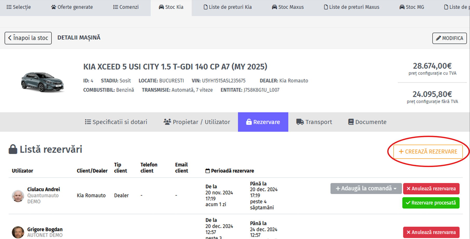The image size is (470, 239).
Task: Open Specificatii si dotari section
Action: [x=116, y=122]
